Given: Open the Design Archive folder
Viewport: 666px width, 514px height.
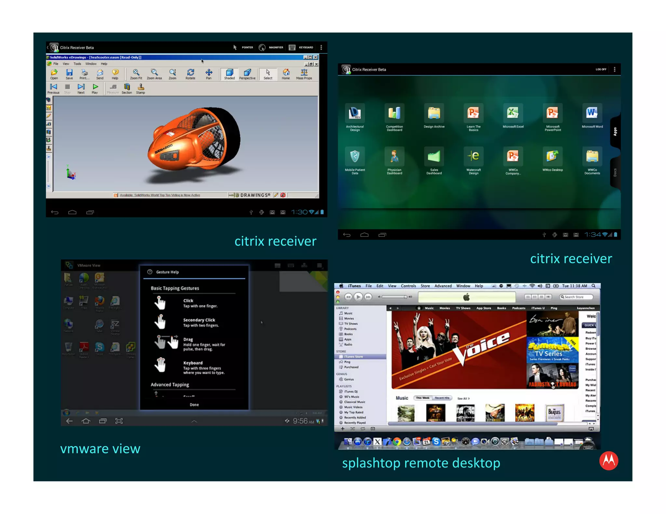Looking at the screenshot, I should tap(434, 116).
